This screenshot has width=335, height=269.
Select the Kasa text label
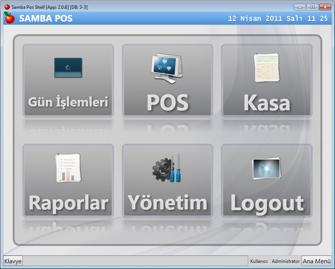coord(267,103)
